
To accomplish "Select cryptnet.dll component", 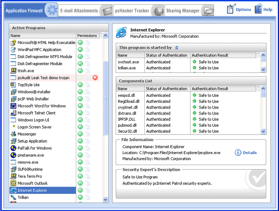I will click(x=128, y=107).
